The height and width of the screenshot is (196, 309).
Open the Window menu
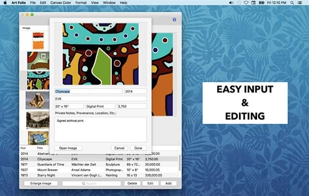109,3
